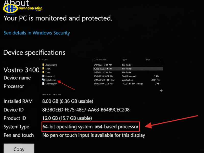Image resolution: width=204 pixels, height=153 pixels.
Task: Click the Pen and touch value text
Action: tap(94, 135)
